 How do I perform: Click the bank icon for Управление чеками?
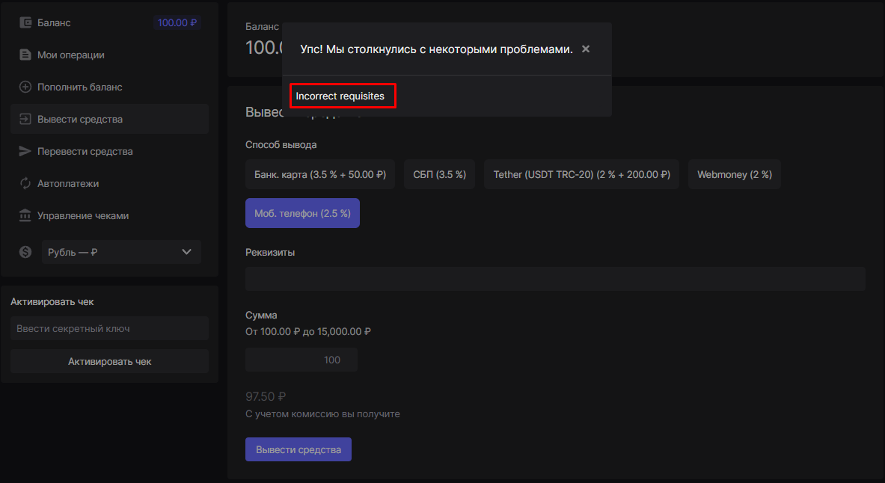tap(25, 216)
